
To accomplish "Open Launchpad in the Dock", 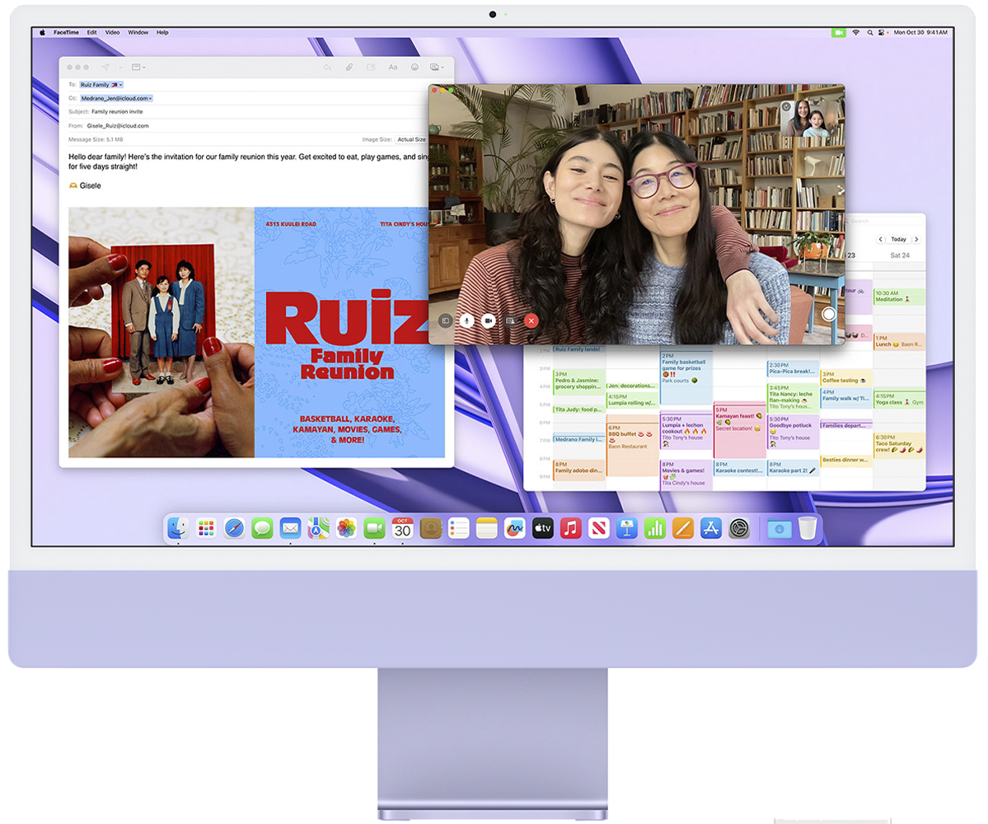I will (206, 528).
